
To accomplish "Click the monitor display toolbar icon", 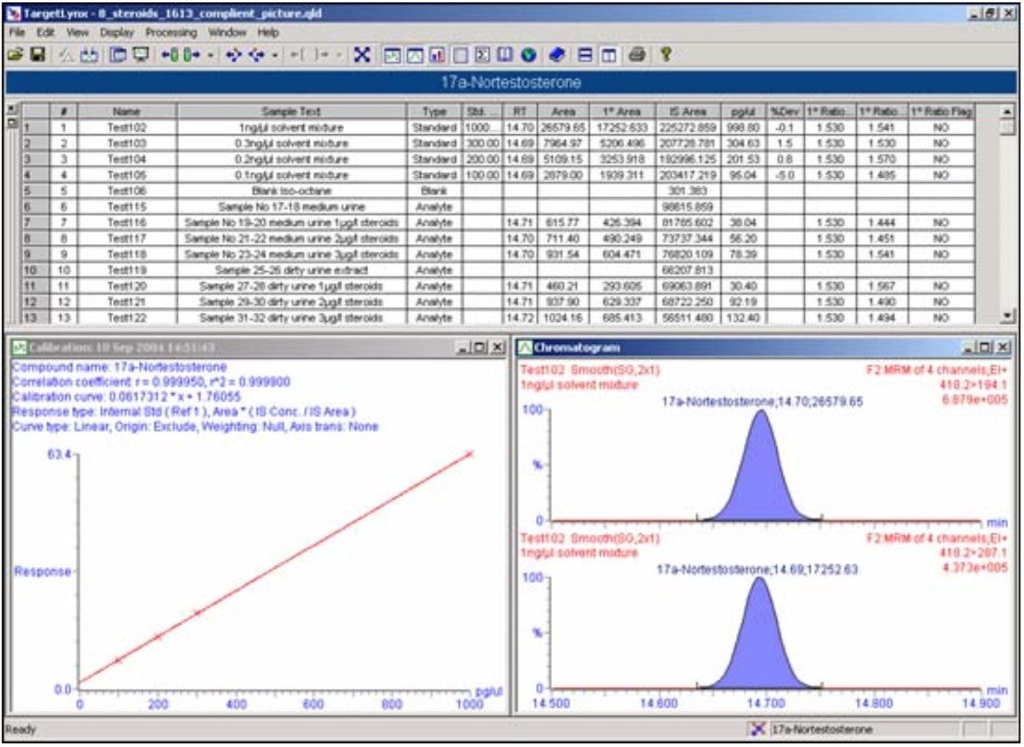I will pyautogui.click(x=141, y=54).
